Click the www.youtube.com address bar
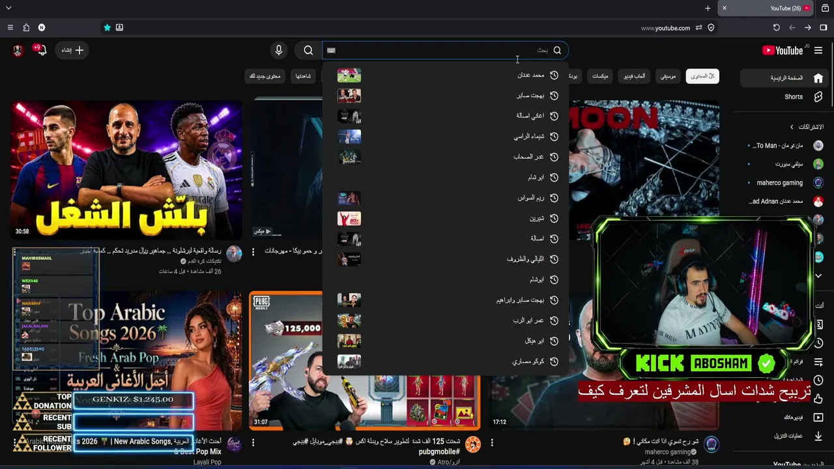 (x=665, y=28)
